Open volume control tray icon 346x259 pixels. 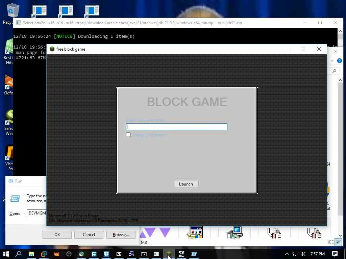303,254
